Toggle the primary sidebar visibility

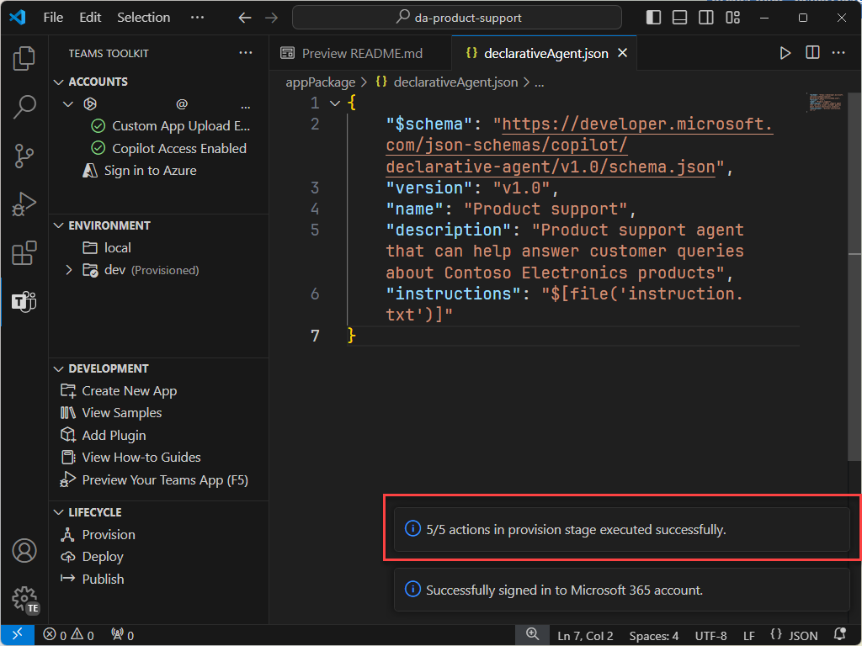point(653,17)
